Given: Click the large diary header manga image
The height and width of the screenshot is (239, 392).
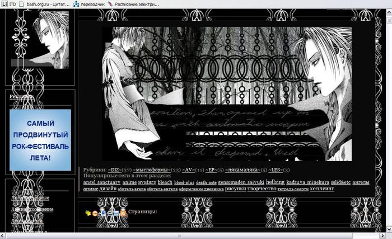Looking at the screenshot, I should pyautogui.click(x=227, y=94).
